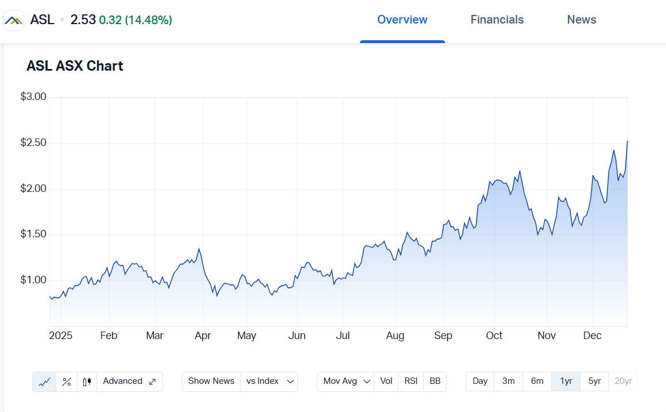Open the News tab
Screen dimensions: 666x412
tap(582, 20)
